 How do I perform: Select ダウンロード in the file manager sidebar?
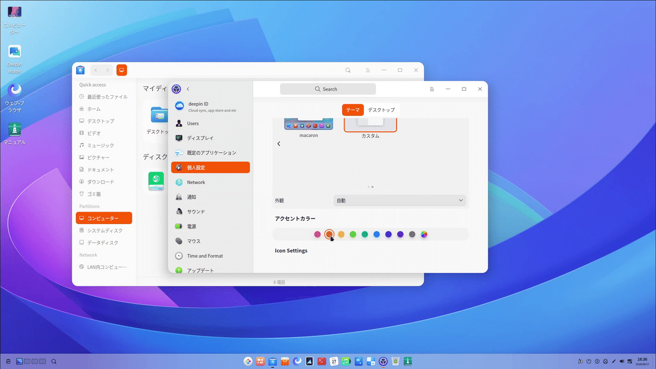coord(104,181)
